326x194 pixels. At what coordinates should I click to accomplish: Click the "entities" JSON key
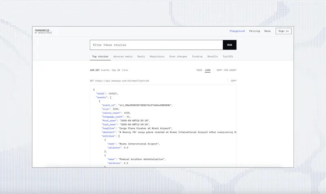(x=109, y=136)
